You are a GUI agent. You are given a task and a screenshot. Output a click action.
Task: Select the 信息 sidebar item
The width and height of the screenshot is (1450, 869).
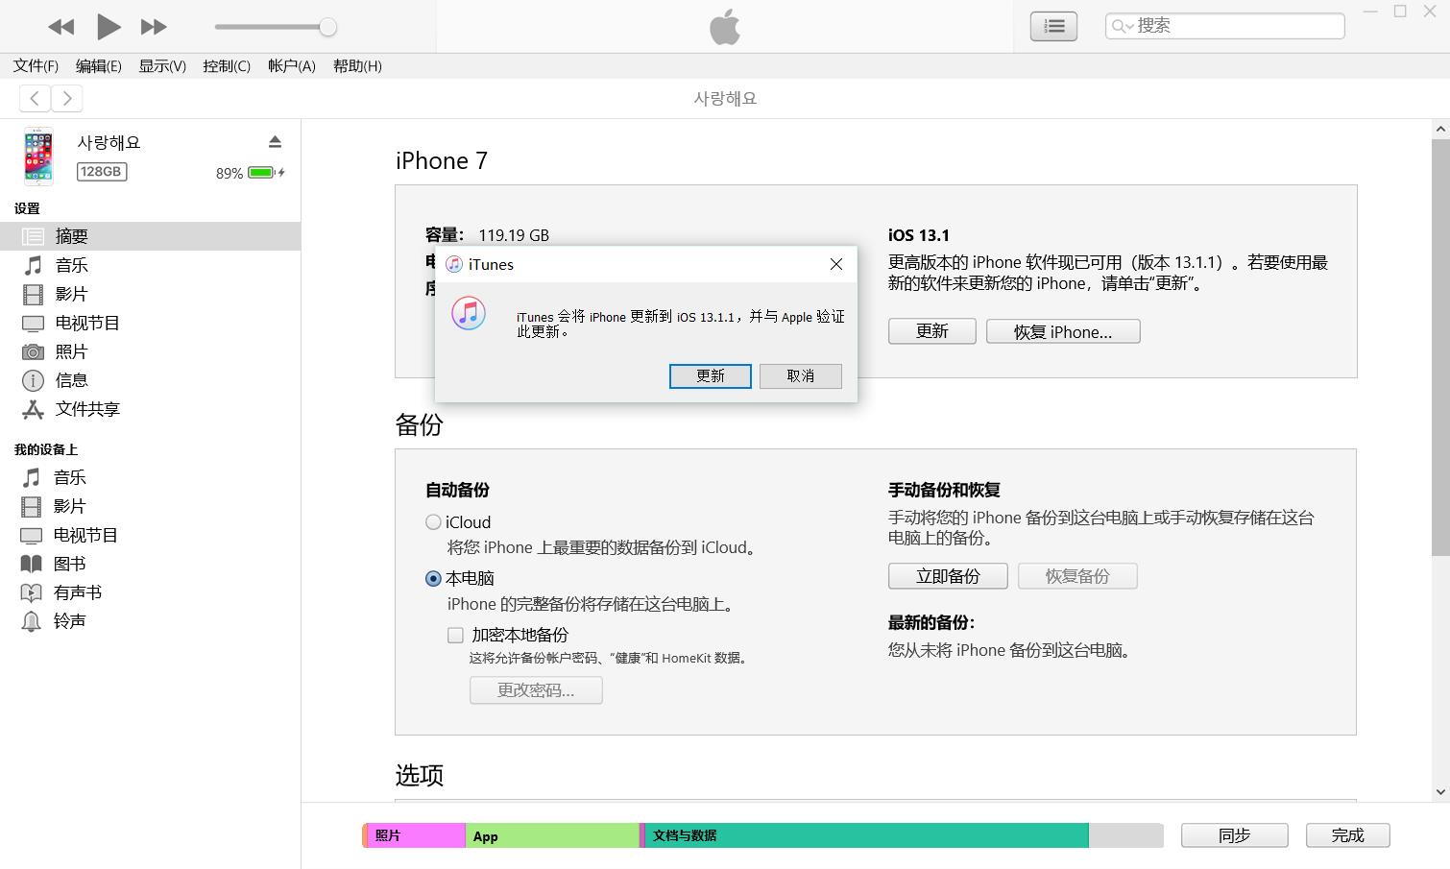tap(71, 380)
